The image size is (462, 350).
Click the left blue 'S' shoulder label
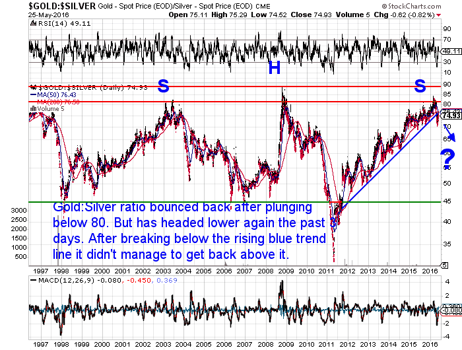163,85
